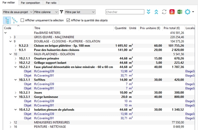This screenshot has height=130, width=198.
Task: Open the Filtre par lot dropdown
Action: 80,12
